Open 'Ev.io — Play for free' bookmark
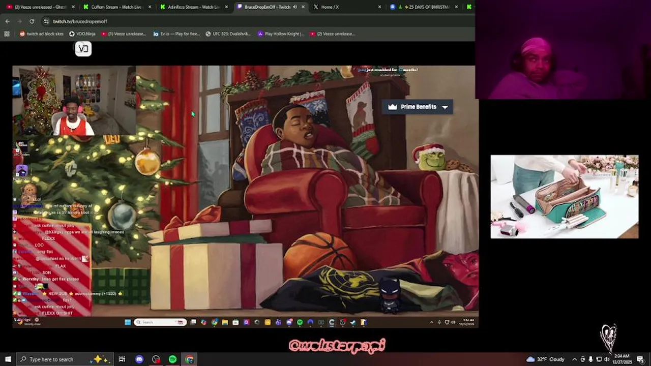The image size is (651, 366). (177, 34)
